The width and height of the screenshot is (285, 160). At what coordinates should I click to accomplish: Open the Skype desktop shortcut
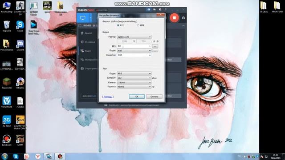(20, 26)
